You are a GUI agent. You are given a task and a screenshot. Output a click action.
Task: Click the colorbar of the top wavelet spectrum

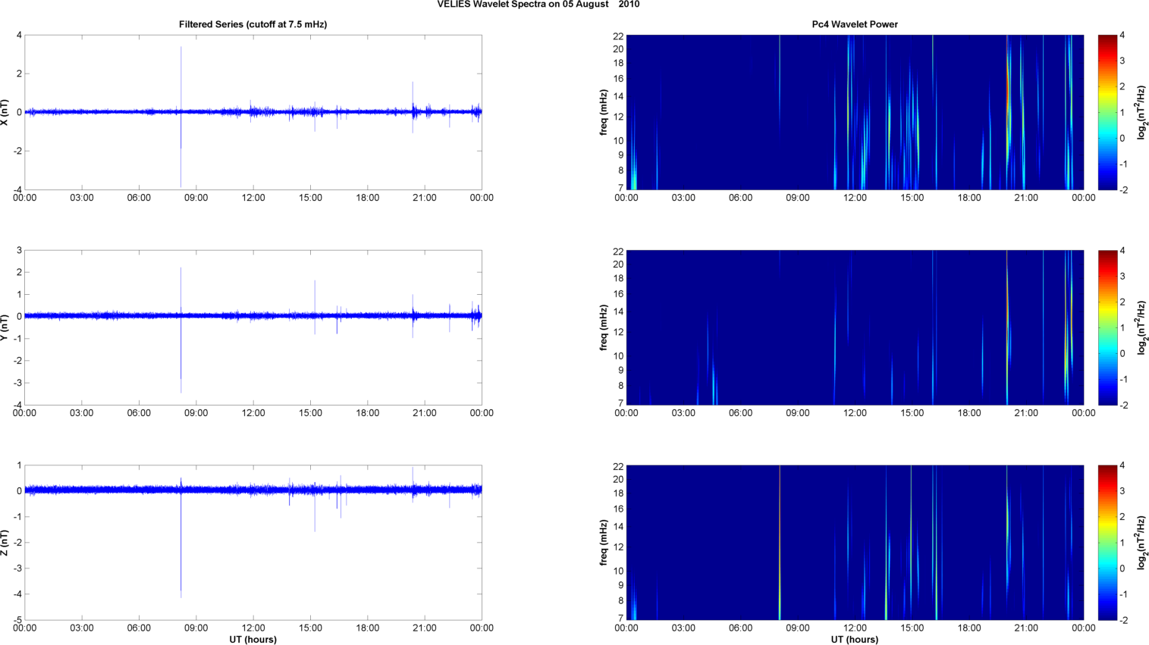pyautogui.click(x=1107, y=112)
